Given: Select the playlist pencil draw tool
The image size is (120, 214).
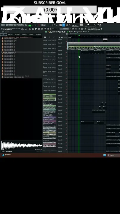Looking at the screenshot, I should tap(49, 32).
